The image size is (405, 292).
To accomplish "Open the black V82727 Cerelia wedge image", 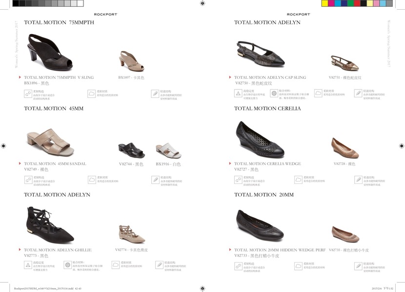I will pyautogui.click(x=260, y=139).
